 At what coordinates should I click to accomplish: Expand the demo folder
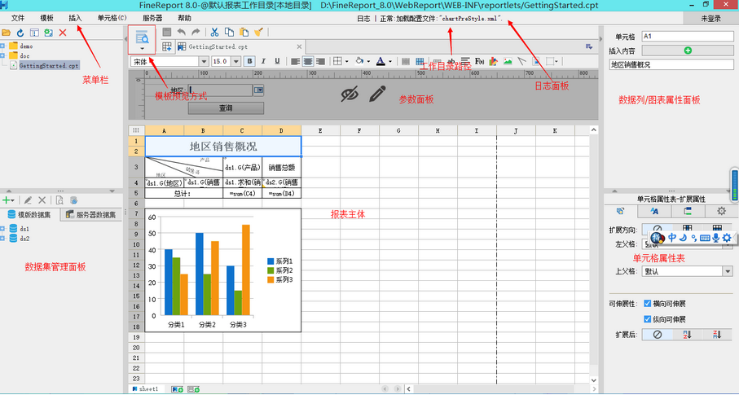click(x=2, y=46)
